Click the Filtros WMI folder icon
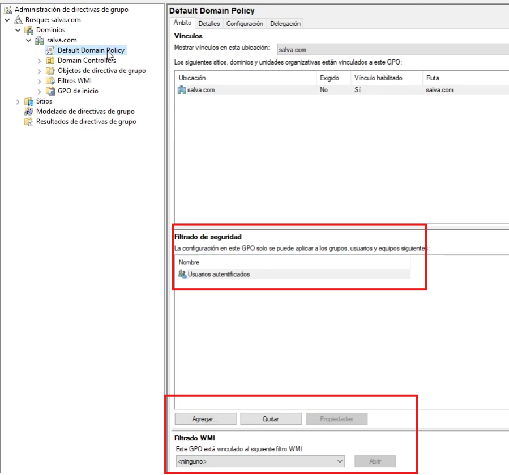This screenshot has width=509, height=475. [x=50, y=81]
